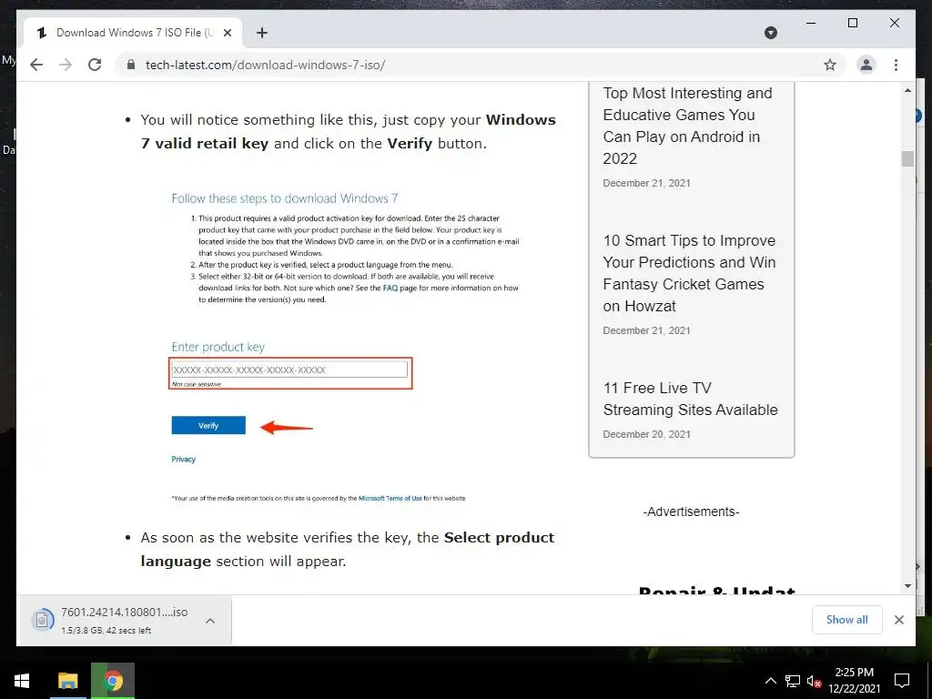Click the page scroll down arrow
This screenshot has height=699, width=932.
point(907,585)
